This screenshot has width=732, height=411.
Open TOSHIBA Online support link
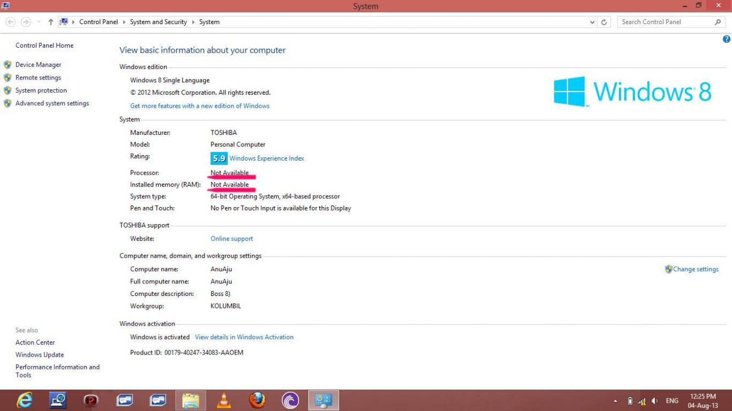[x=232, y=238]
